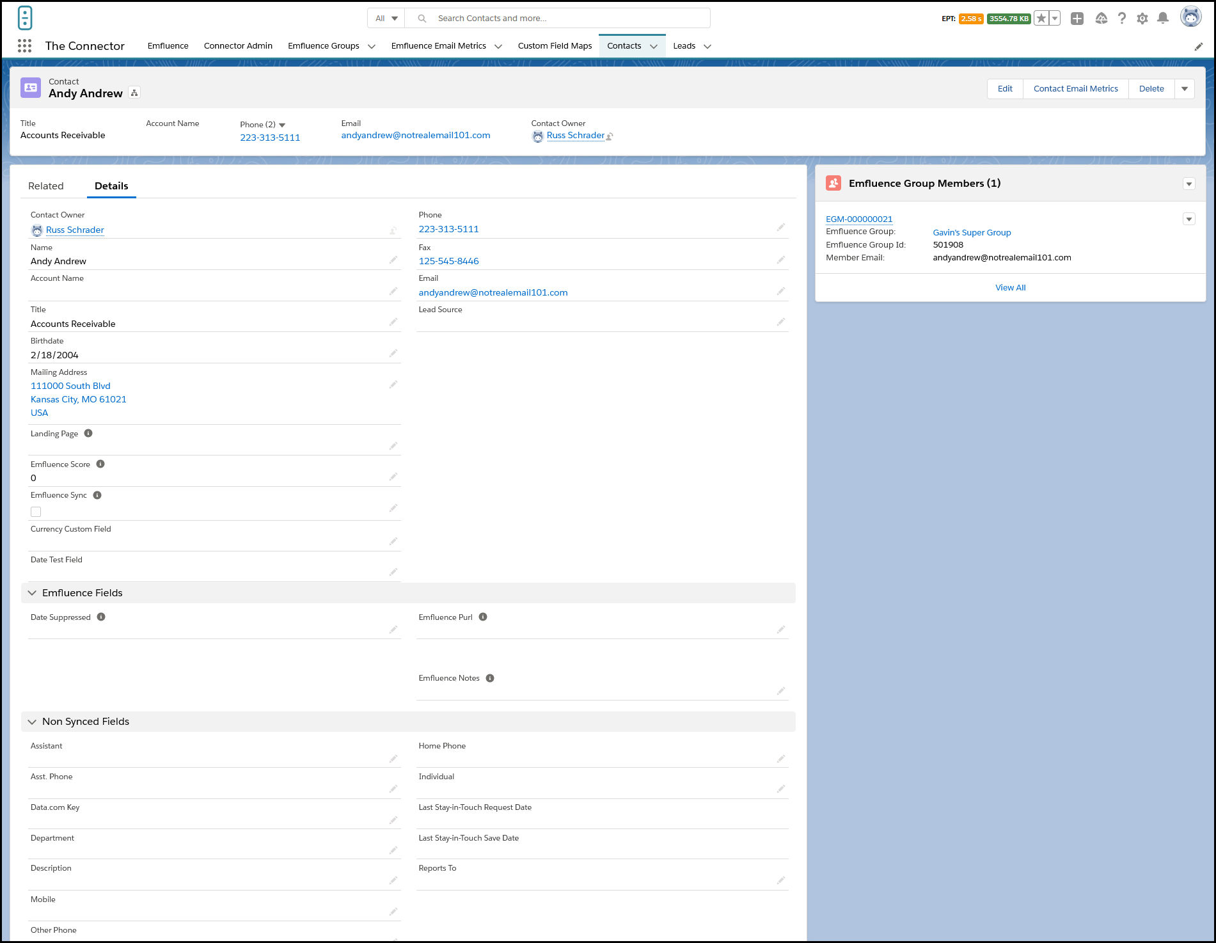Add this page to Favorites star
This screenshot has width=1216, height=943.
pos(1041,19)
